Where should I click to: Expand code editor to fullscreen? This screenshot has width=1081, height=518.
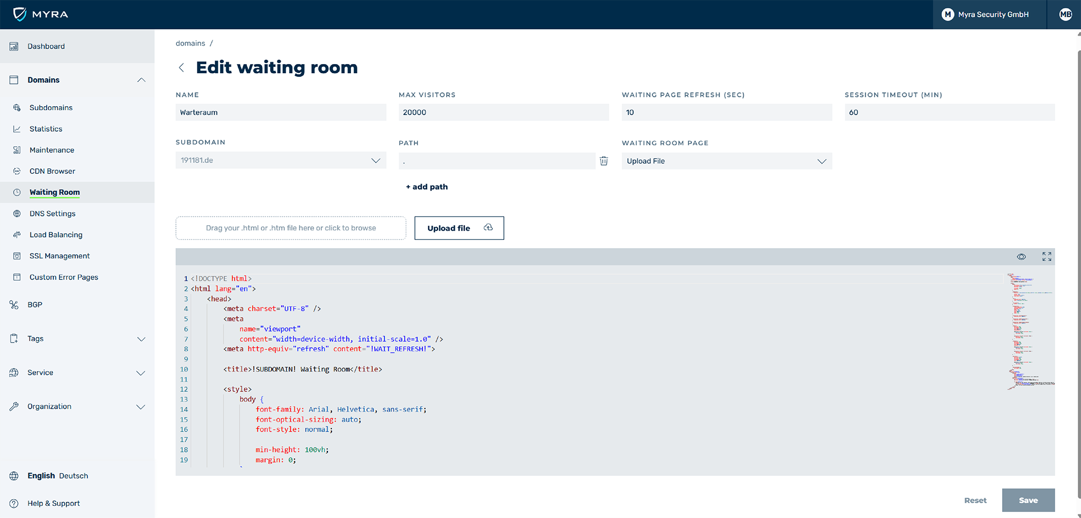tap(1046, 257)
